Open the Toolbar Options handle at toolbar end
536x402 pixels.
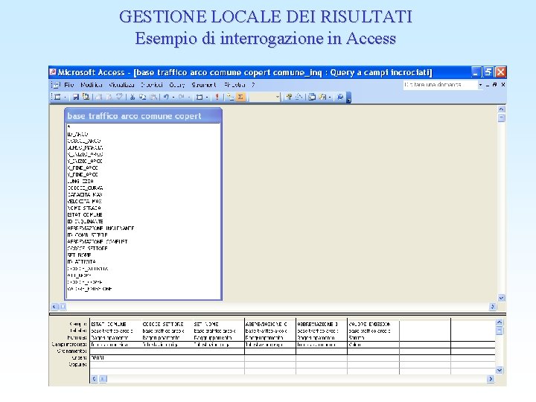coord(349,98)
